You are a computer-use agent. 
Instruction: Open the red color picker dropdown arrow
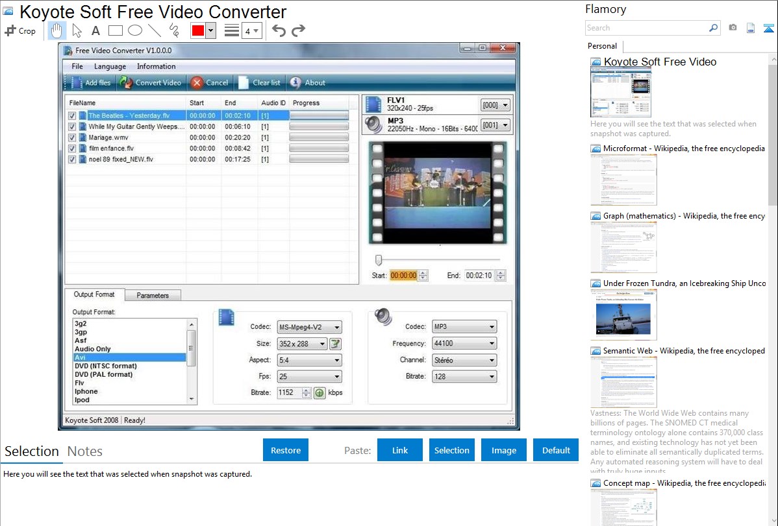pos(211,30)
